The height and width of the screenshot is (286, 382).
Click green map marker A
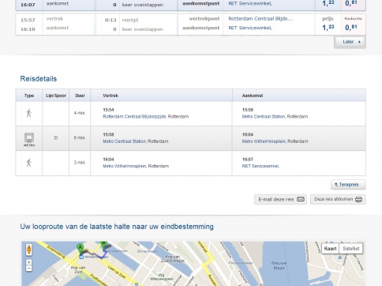click(81, 249)
